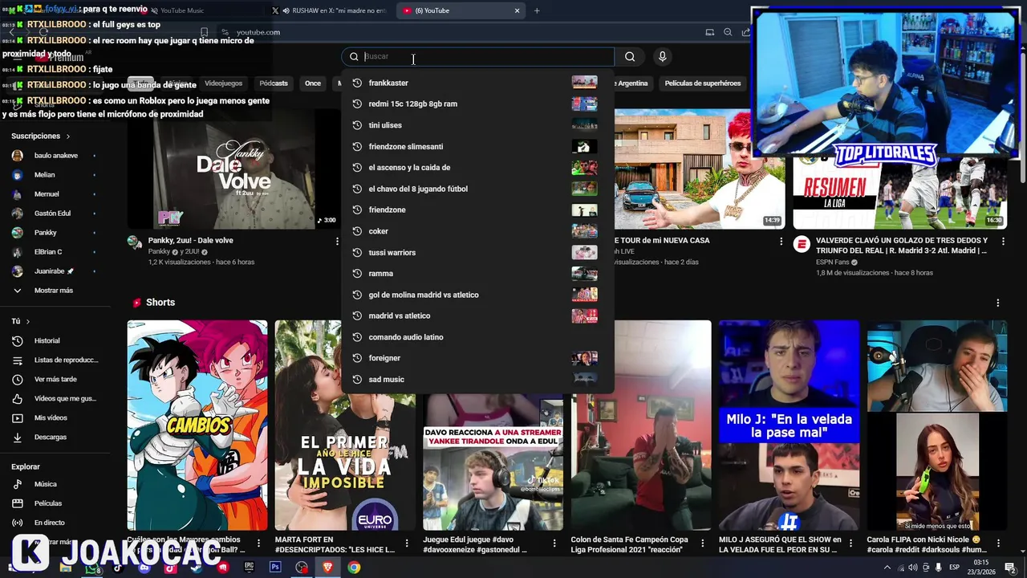Open the system clock and date
The height and width of the screenshot is (578, 1027).
pos(983,567)
